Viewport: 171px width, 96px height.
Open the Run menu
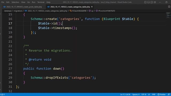click(34, 2)
